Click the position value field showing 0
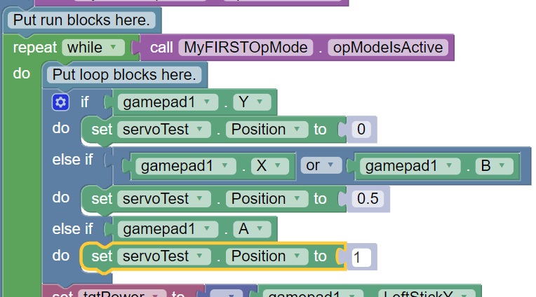Image resolution: width=536 pixels, height=297 pixels. (x=362, y=130)
